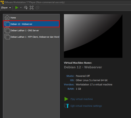Click the VMware logo icon in the title bar
Image resolution: width=131 pixels, height=118 pixels.
(2, 2)
